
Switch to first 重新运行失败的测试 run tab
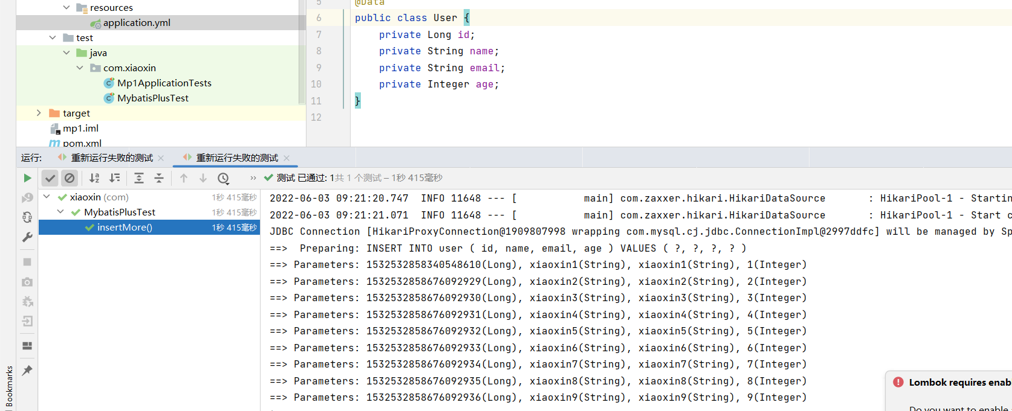(112, 158)
